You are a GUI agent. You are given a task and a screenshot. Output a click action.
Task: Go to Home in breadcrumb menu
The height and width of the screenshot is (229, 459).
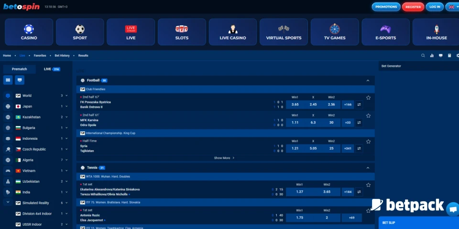tap(7, 55)
